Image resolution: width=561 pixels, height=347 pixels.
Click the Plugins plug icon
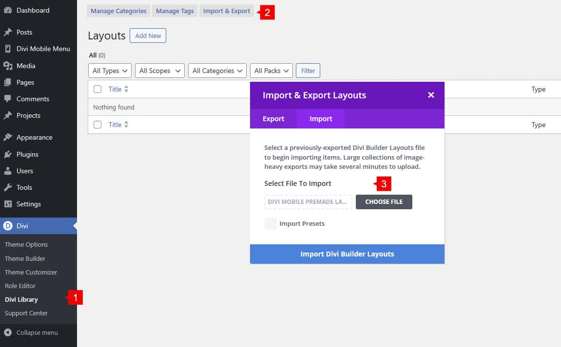point(8,154)
